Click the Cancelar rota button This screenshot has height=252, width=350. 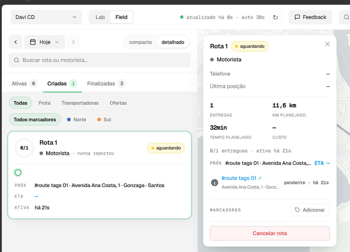pyautogui.click(x=270, y=233)
